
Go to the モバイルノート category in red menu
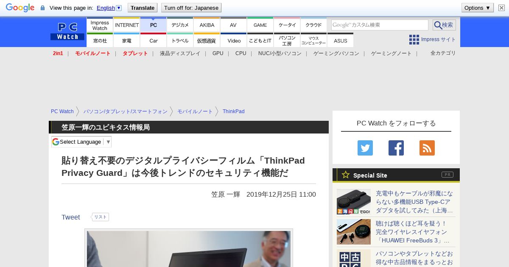pyautogui.click(x=92, y=53)
